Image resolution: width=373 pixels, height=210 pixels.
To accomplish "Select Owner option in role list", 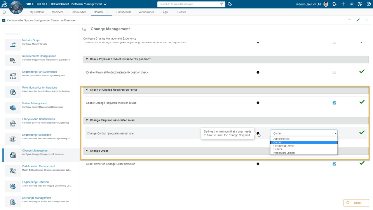I will tap(304, 142).
